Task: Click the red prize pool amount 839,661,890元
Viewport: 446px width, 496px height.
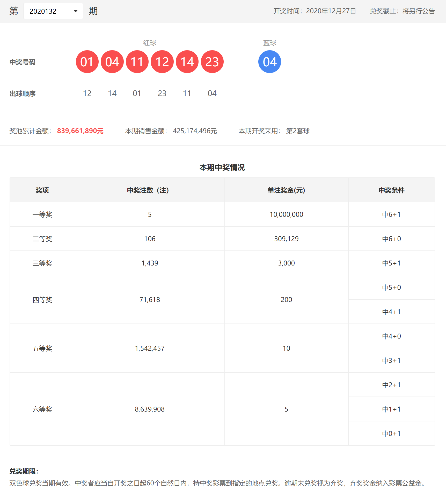Action: click(x=80, y=131)
